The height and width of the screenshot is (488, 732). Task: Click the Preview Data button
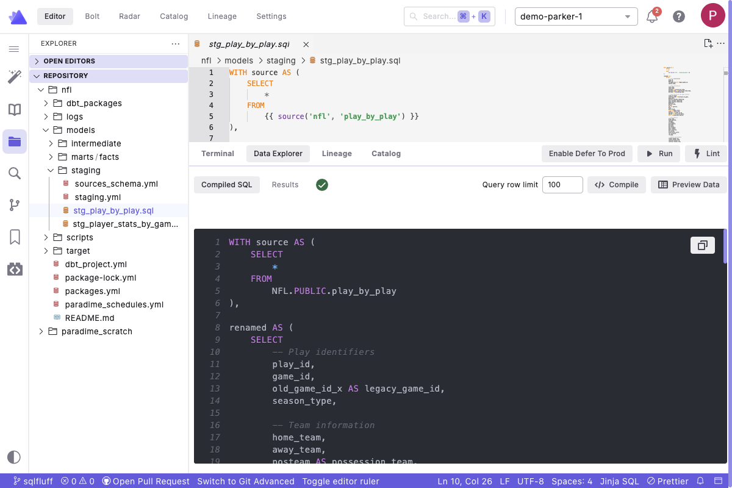pos(689,185)
